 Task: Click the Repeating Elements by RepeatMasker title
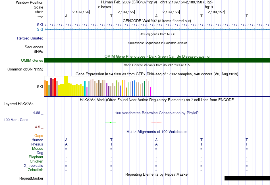point(157,174)
